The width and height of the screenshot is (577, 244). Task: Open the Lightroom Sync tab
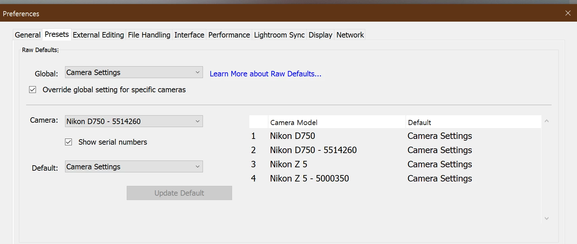pos(279,35)
